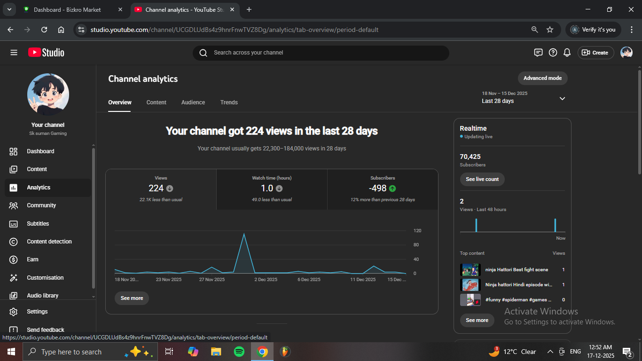Expand the Last 28 days date range dropdown
Screen dimensions: 642x361
[562, 98]
